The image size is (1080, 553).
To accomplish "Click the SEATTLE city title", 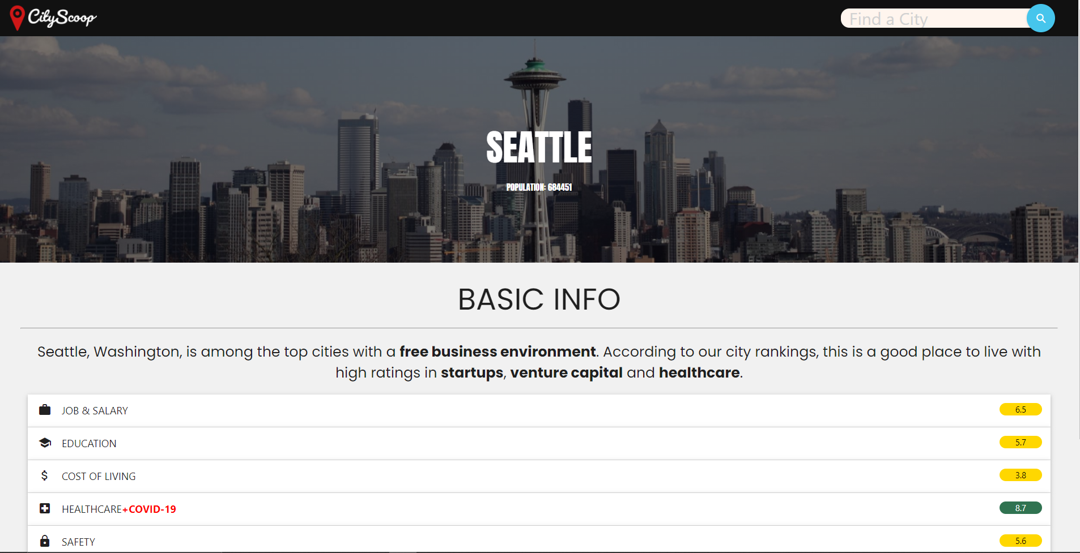I will pos(539,147).
